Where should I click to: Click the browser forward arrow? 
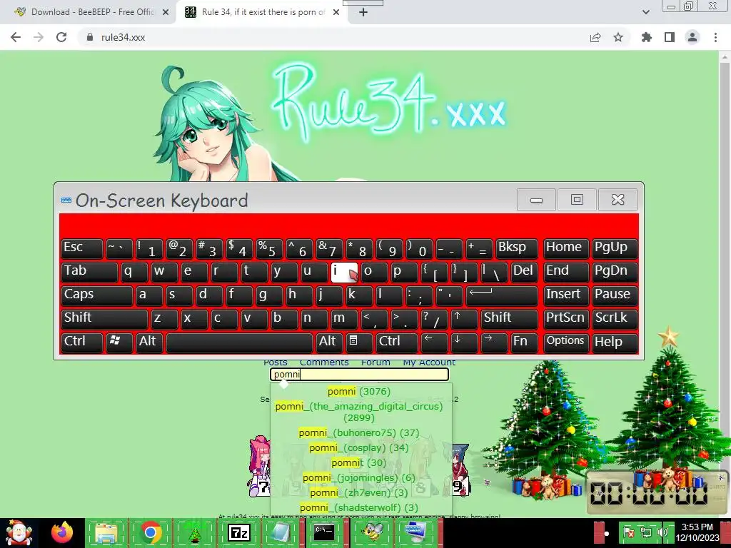point(39,37)
